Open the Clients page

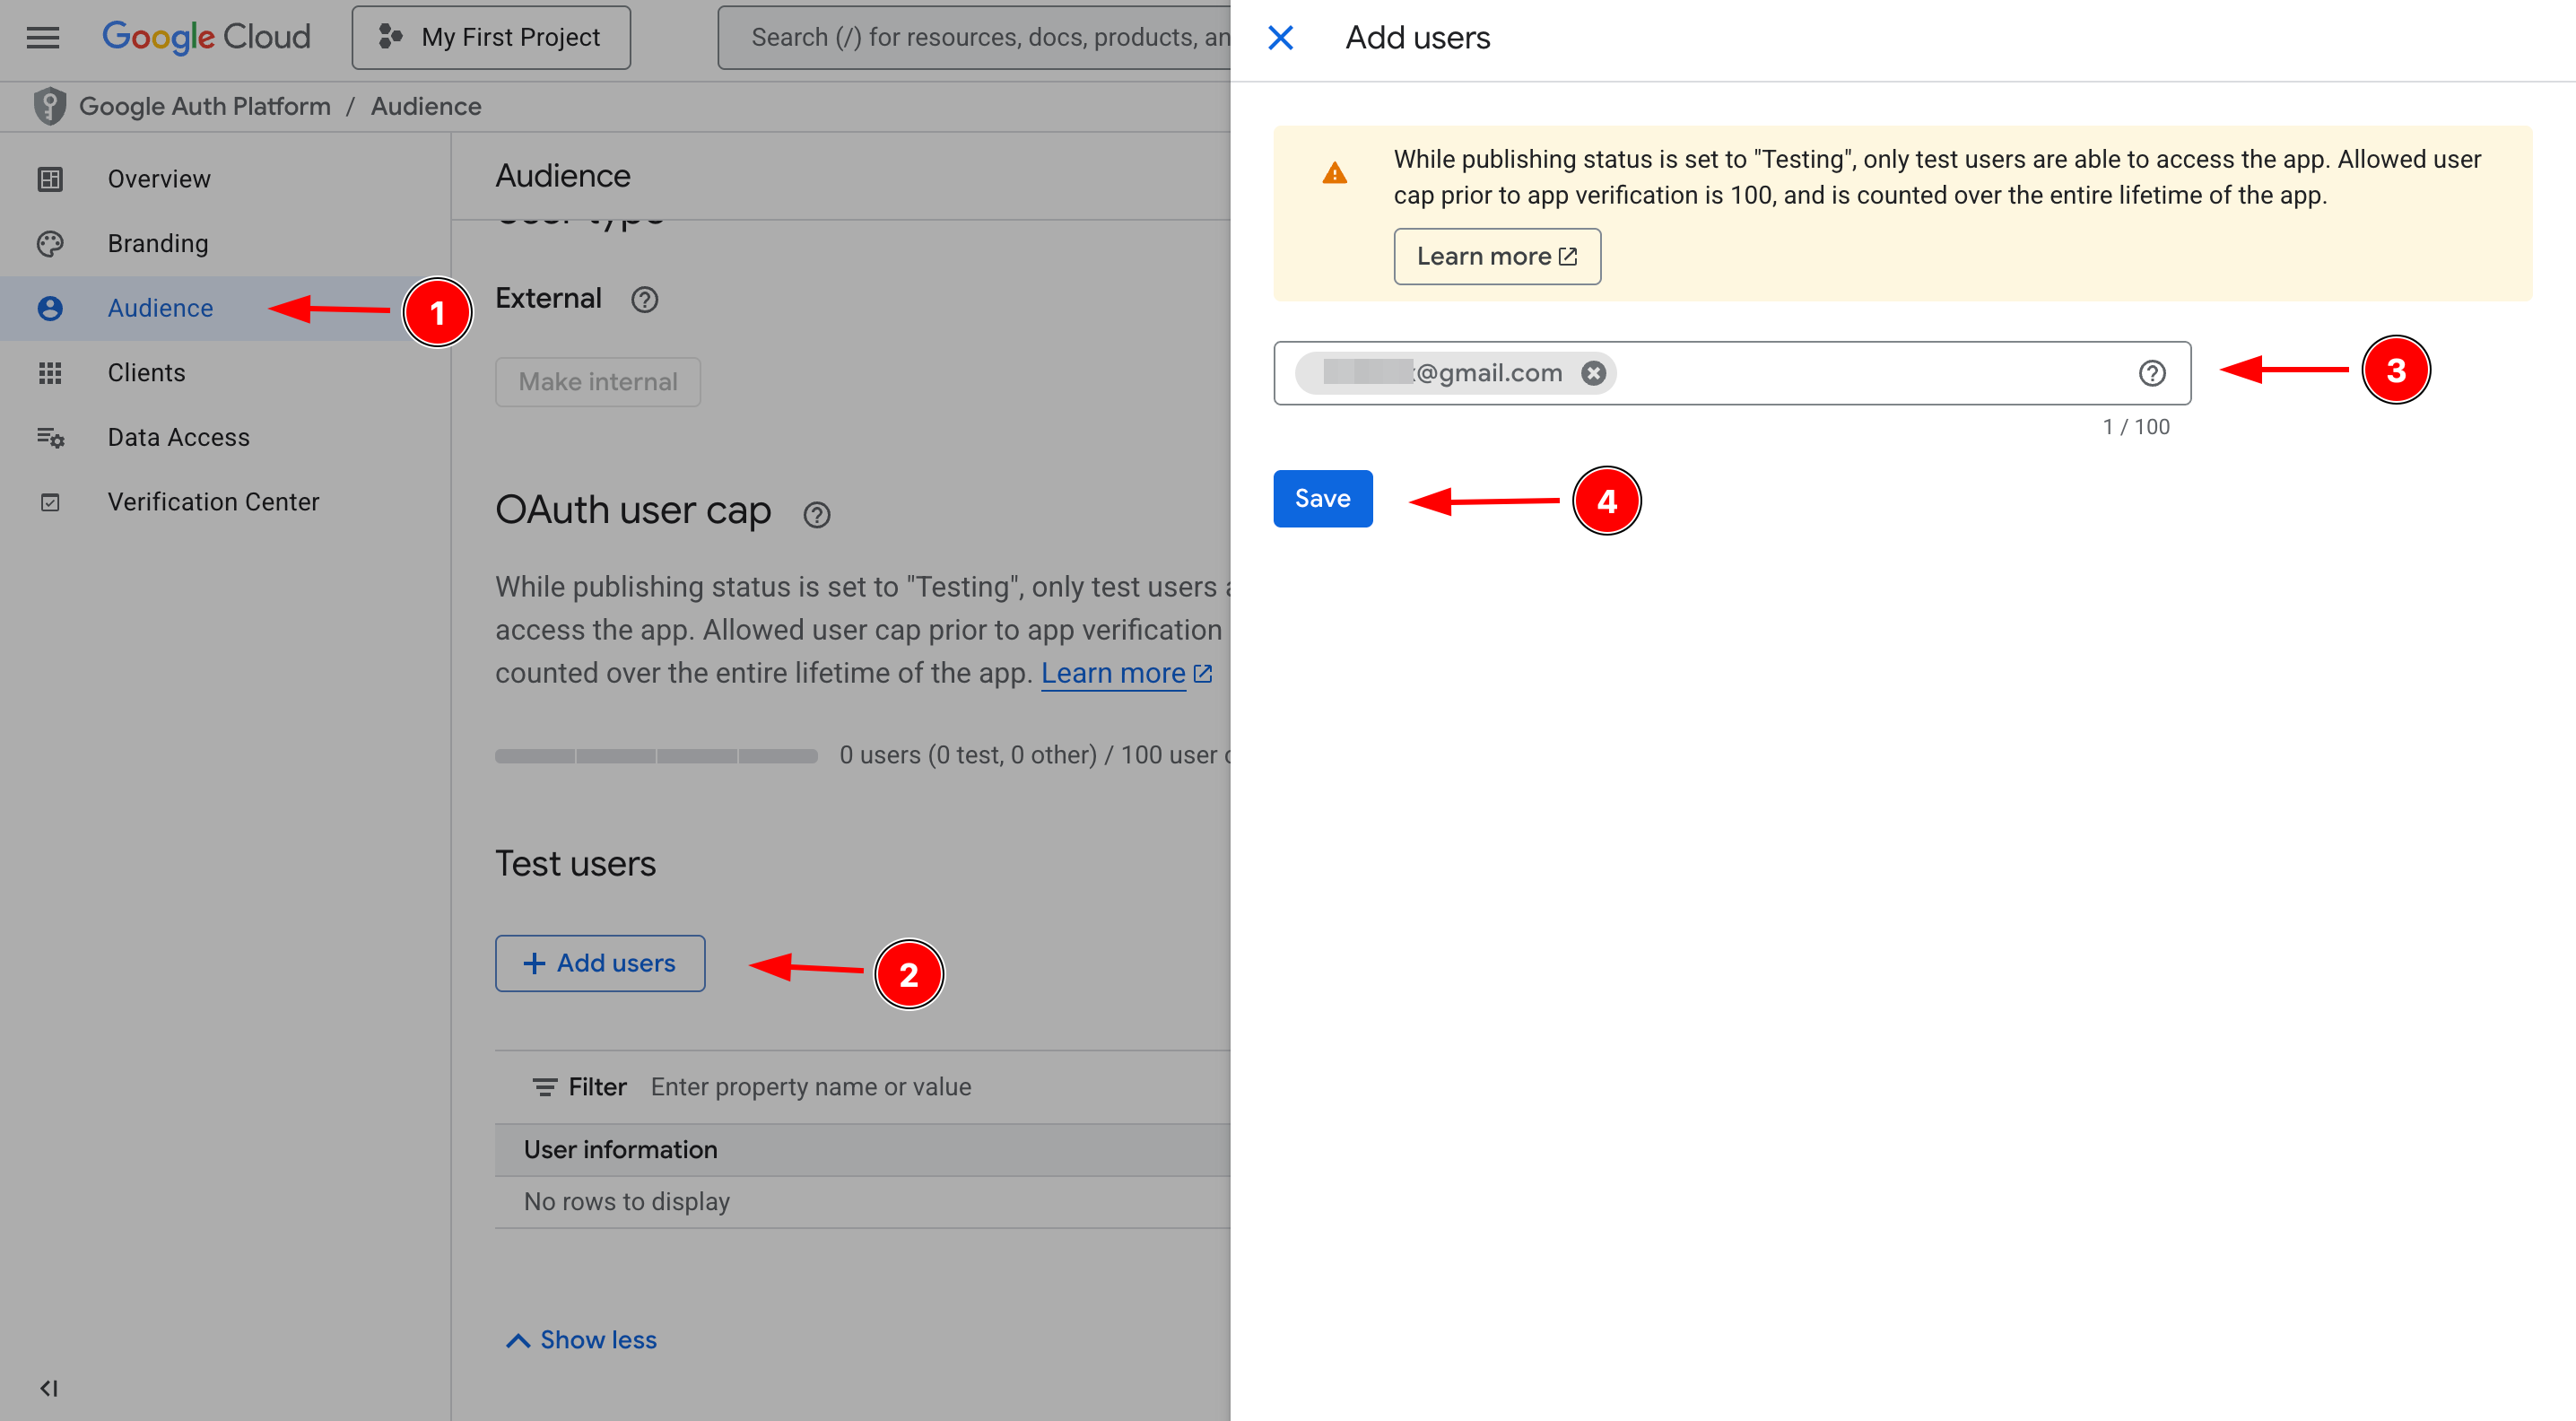[x=147, y=373]
